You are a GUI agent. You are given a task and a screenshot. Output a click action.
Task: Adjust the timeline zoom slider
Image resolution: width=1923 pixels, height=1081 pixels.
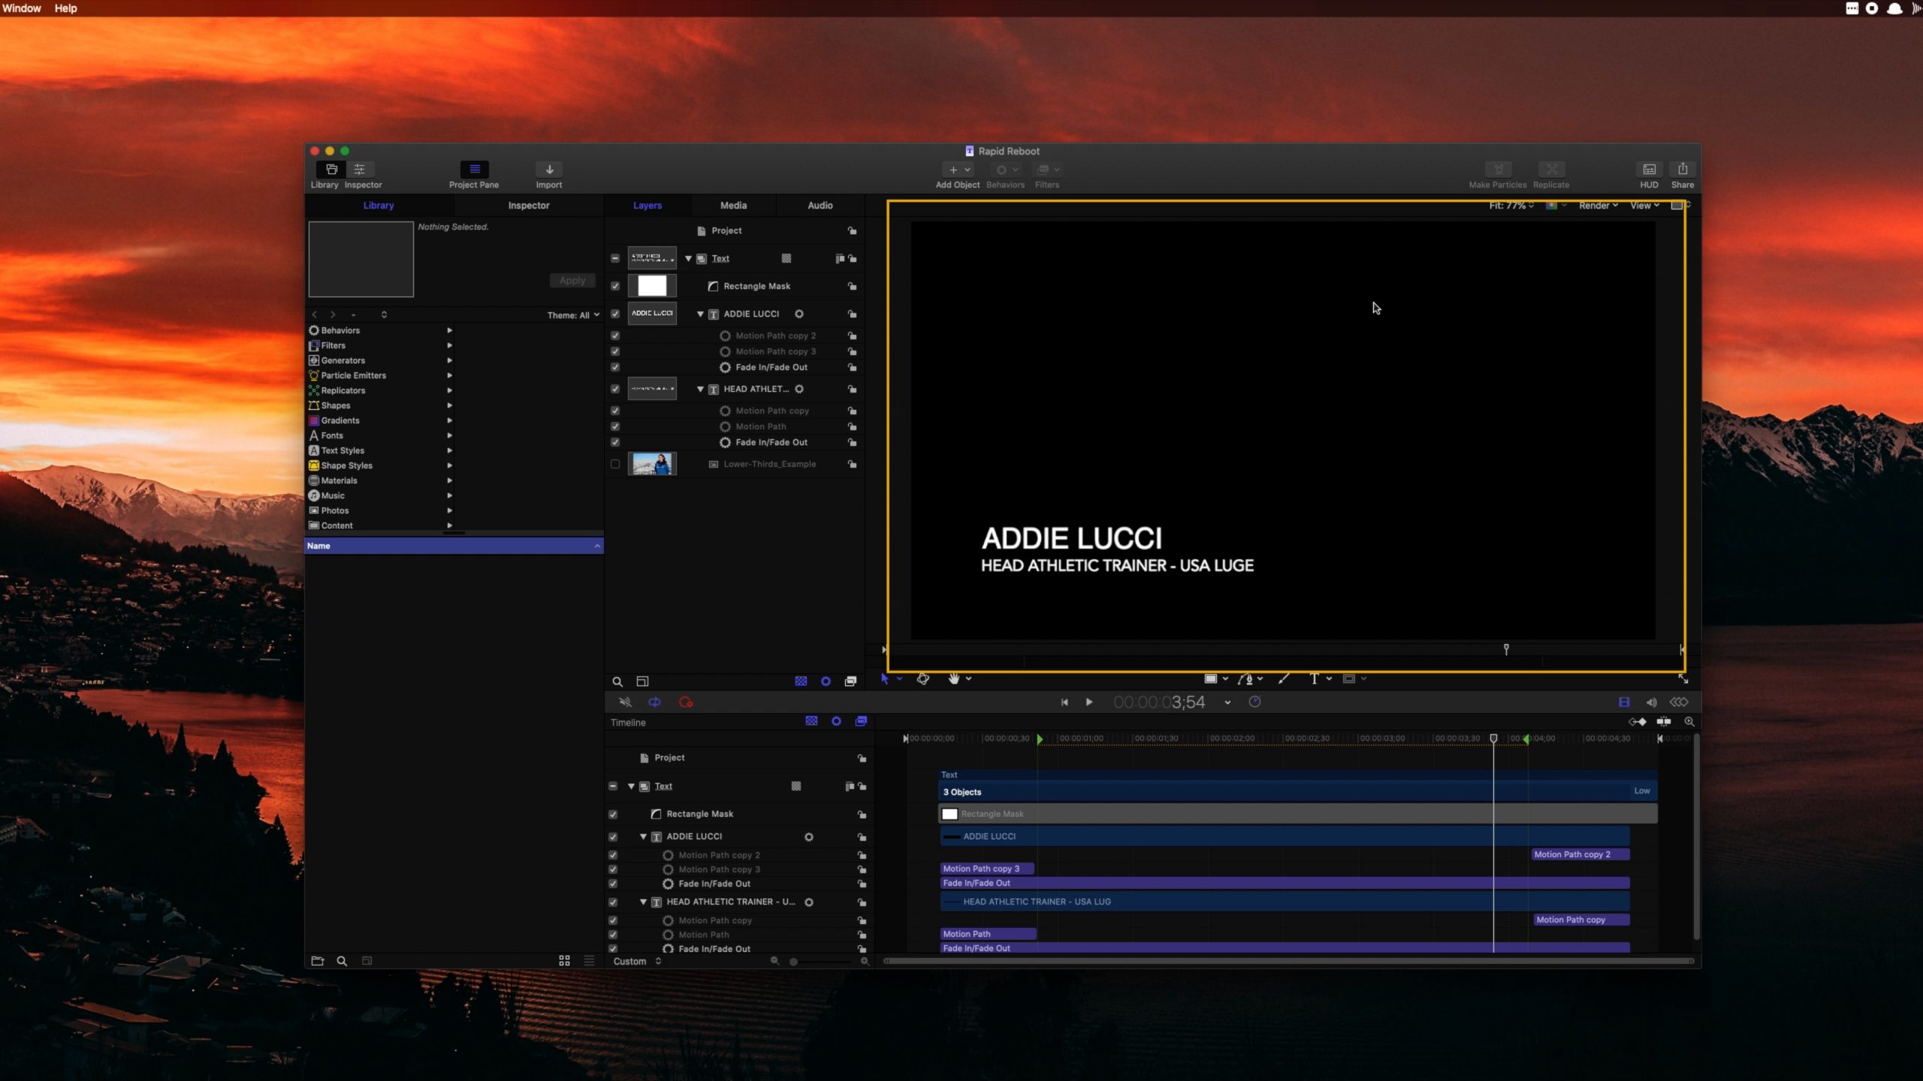[x=794, y=962]
